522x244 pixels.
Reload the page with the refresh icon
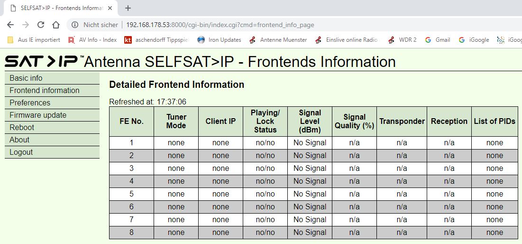point(41,25)
